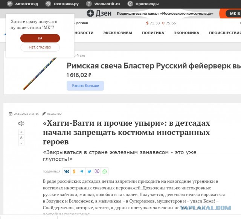Screen dimensions: 241x219
Task: Click the ad price 1 616,02 ₽
Action: point(79,75)
